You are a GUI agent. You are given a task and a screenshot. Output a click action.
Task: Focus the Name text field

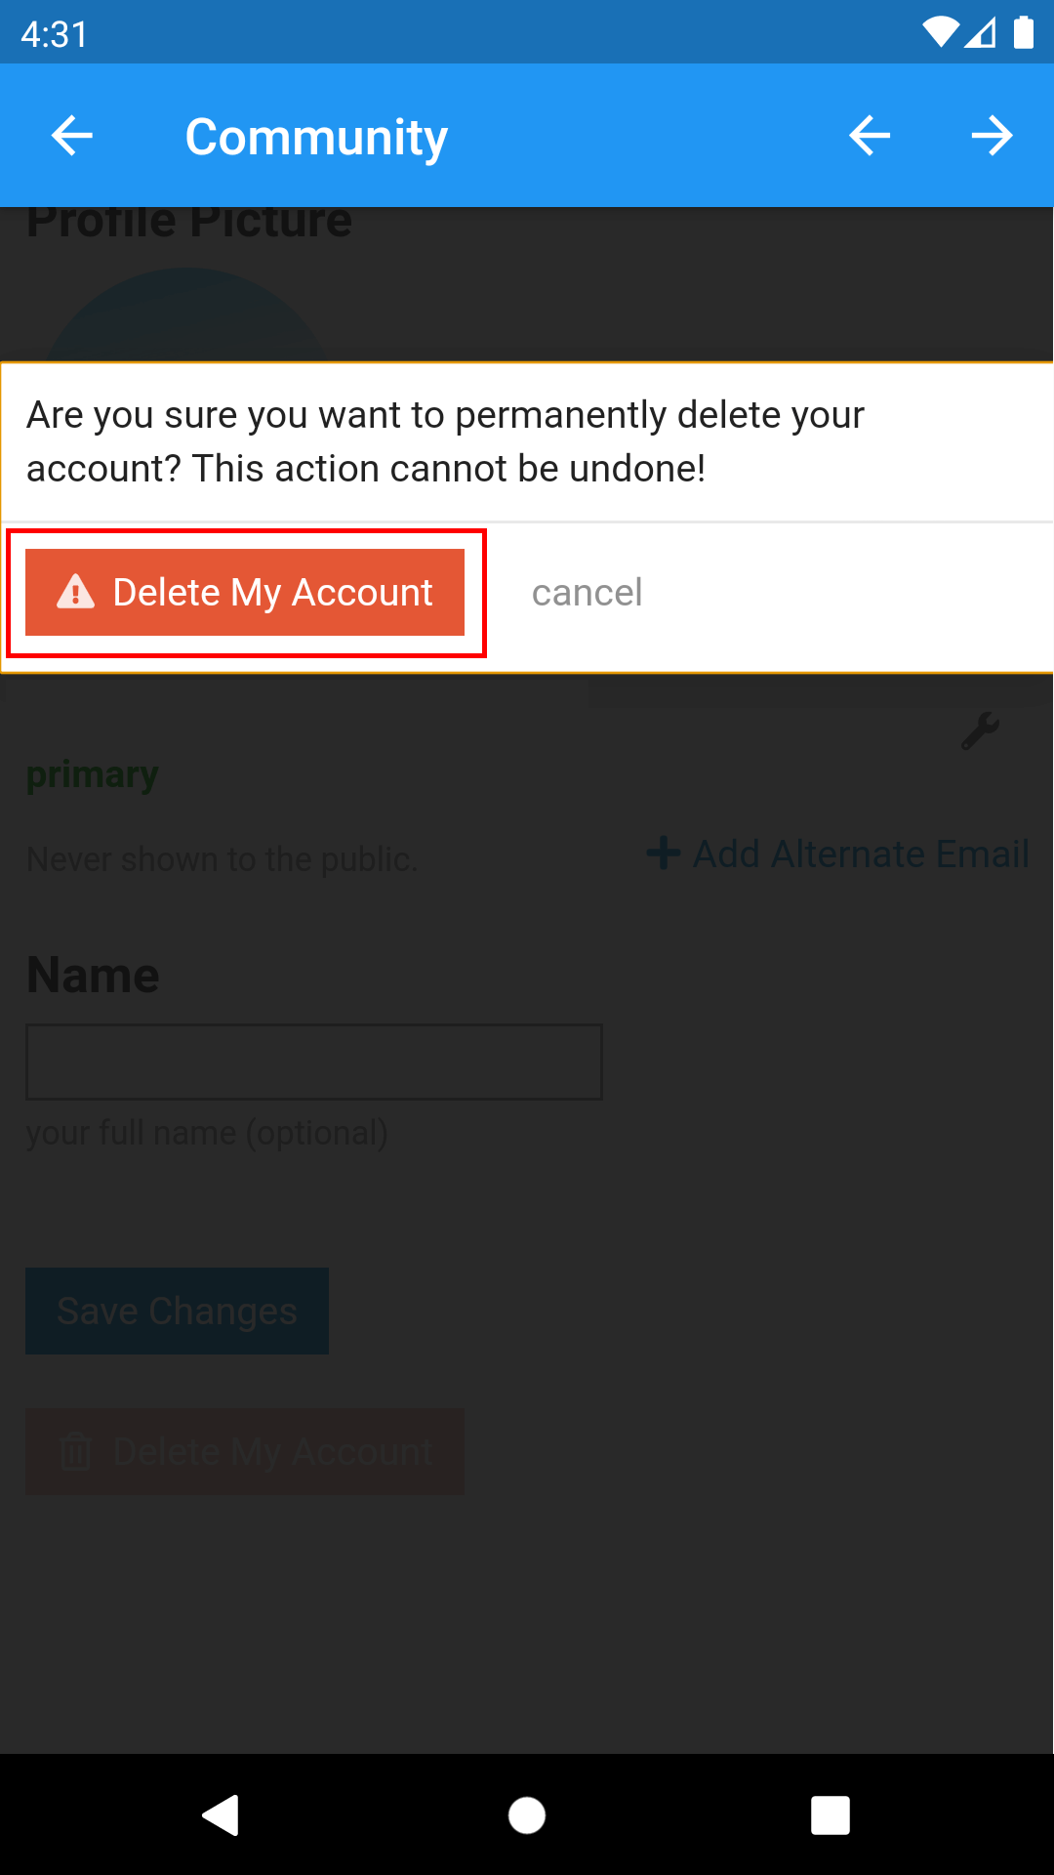313,1062
